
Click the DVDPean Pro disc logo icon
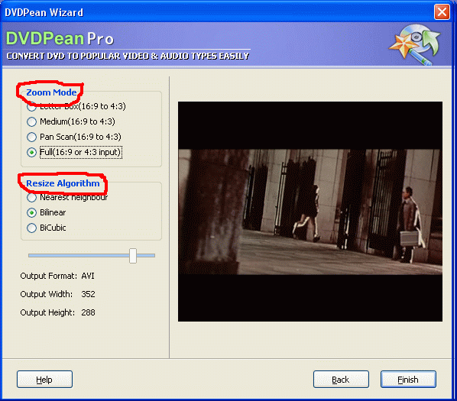coord(415,44)
